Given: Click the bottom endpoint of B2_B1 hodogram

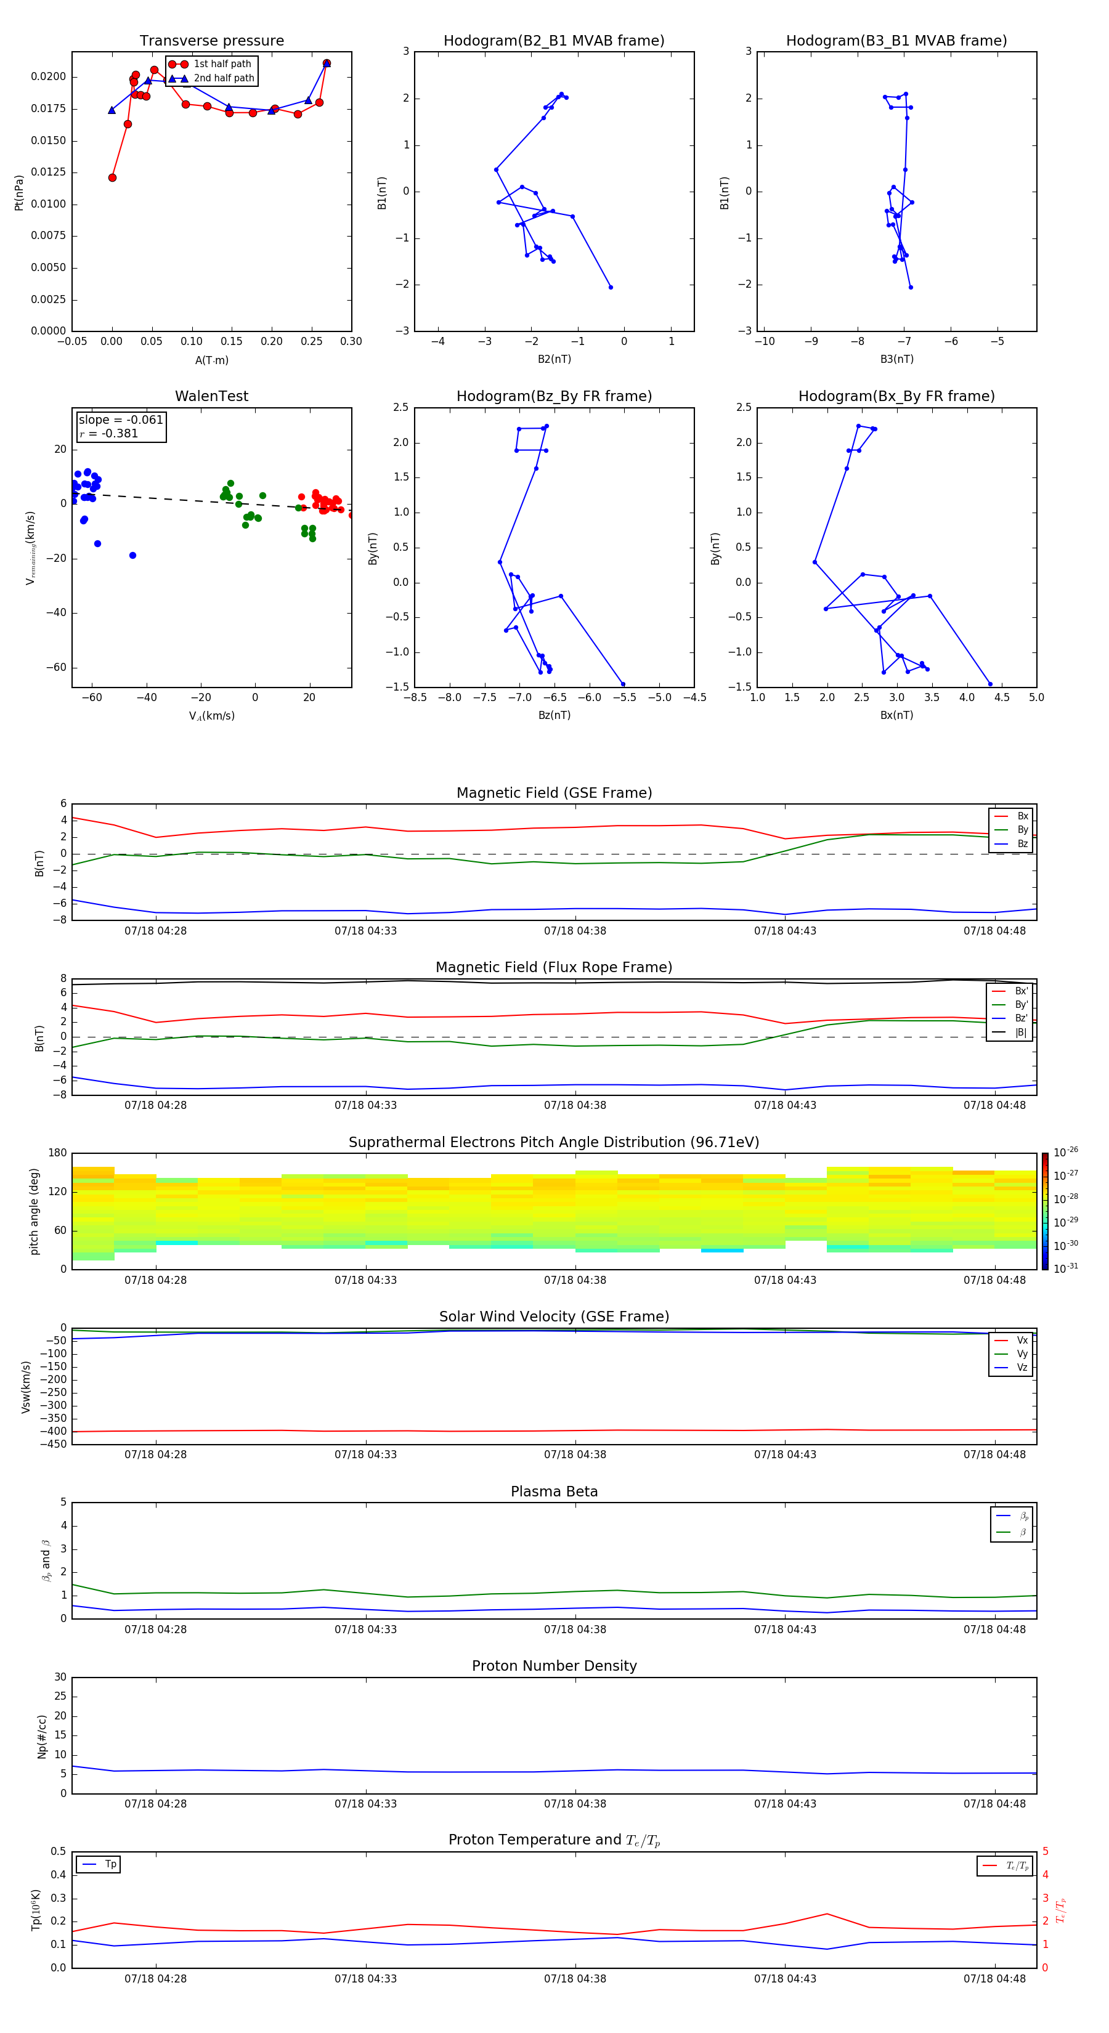Looking at the screenshot, I should 610,287.
